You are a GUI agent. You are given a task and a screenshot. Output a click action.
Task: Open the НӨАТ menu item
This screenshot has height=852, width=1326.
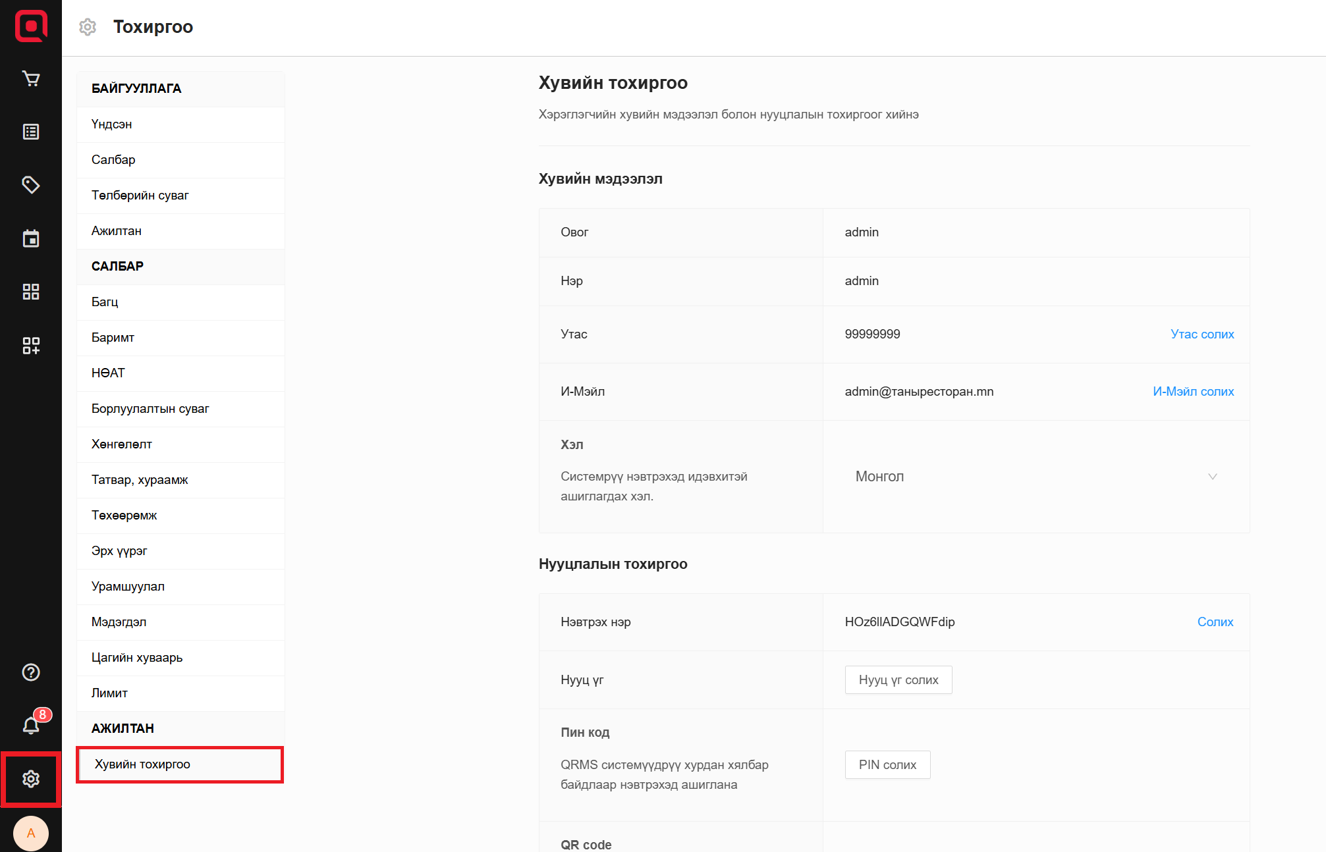coord(108,373)
